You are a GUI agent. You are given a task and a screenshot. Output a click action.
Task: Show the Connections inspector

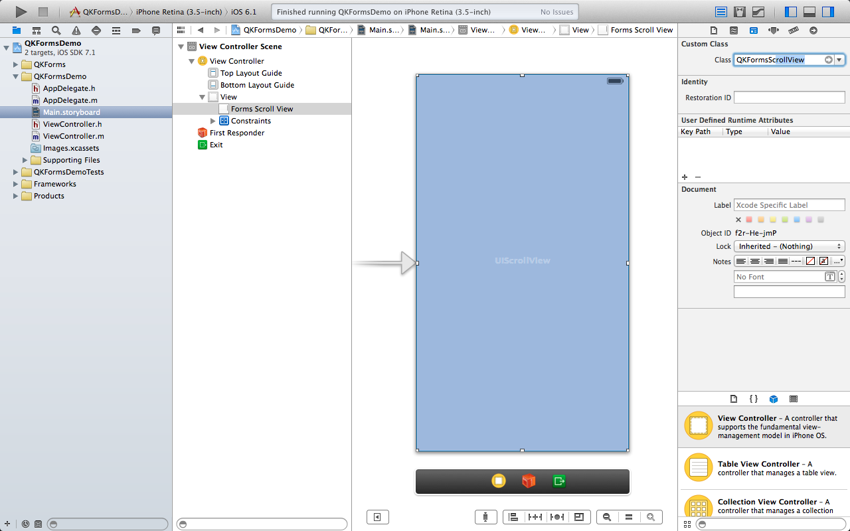coord(813,31)
